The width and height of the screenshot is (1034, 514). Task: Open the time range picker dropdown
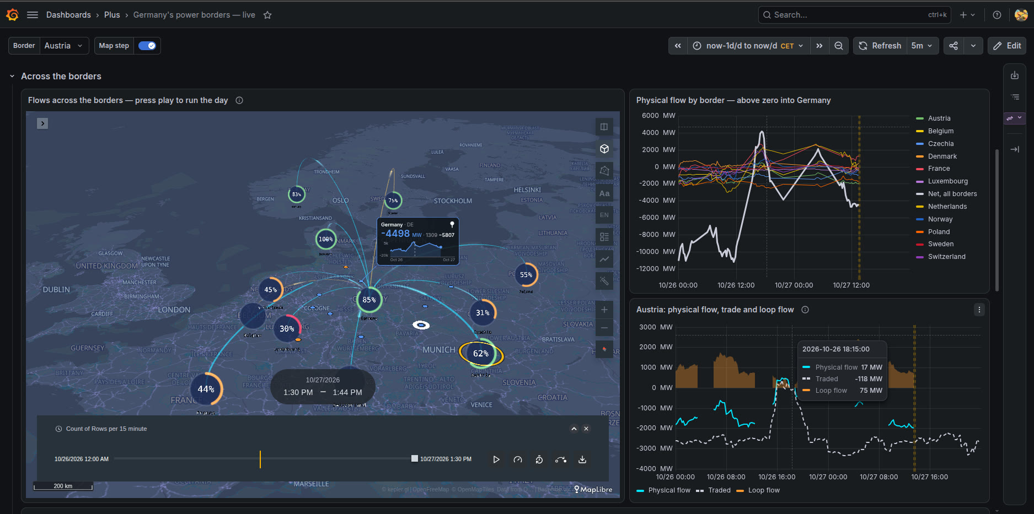[749, 46]
